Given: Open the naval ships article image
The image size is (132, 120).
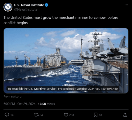Looking at the screenshot, I should 66,61.
